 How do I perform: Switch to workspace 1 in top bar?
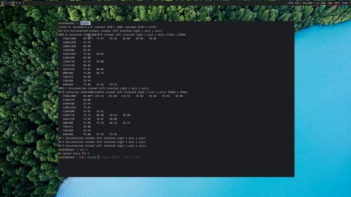tap(2, 3)
